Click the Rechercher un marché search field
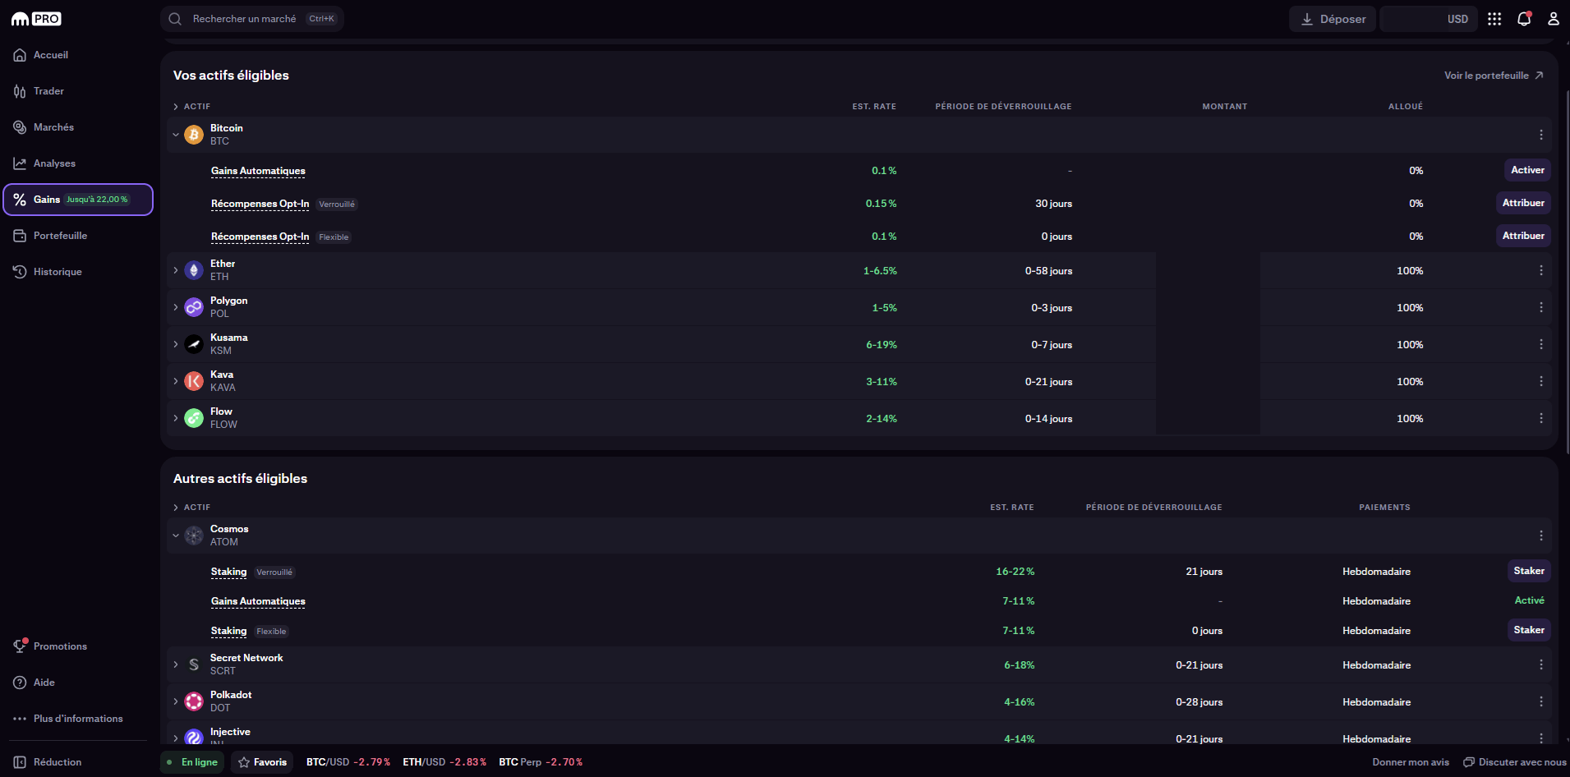 click(245, 19)
